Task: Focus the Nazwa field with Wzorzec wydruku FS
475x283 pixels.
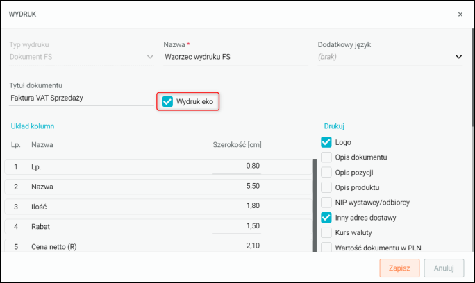Action: pyautogui.click(x=235, y=57)
